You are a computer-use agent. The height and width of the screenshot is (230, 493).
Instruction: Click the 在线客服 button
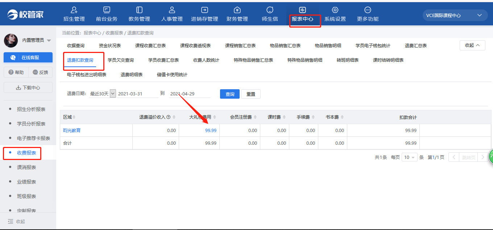point(28,57)
